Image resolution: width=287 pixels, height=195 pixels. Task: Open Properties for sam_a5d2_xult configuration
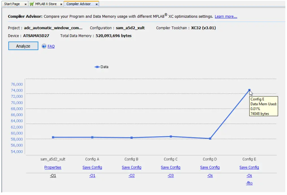point(53,167)
